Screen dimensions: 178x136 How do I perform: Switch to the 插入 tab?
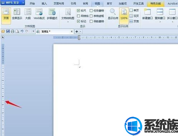44,4
